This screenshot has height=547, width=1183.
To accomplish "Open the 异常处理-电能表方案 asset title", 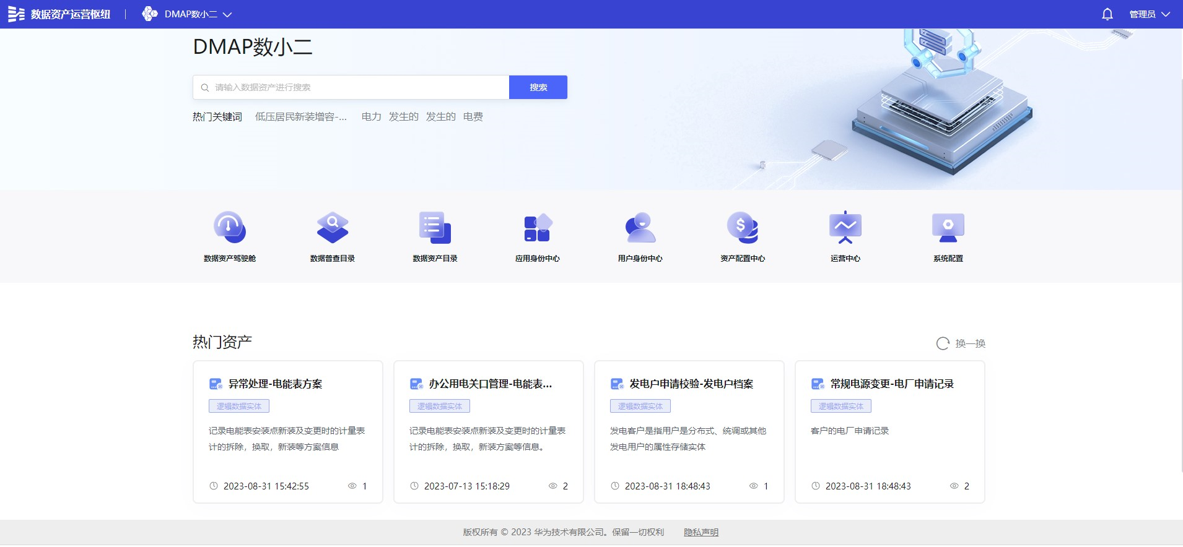I will click(276, 384).
